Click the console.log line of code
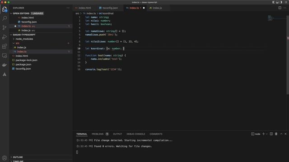This screenshot has height=162, width=289. pyautogui.click(x=103, y=69)
